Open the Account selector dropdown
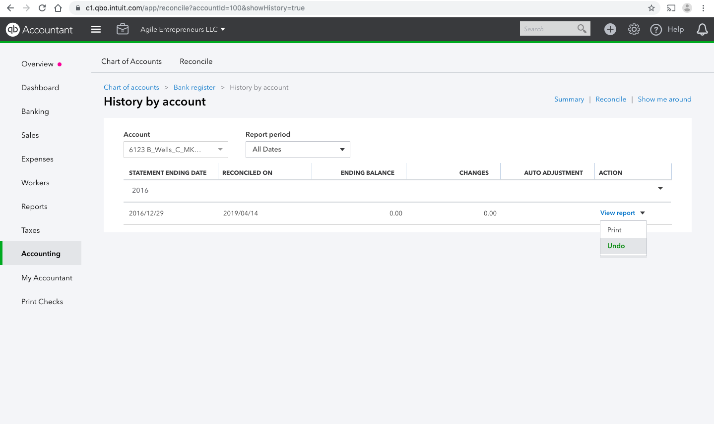This screenshot has width=714, height=424. (176, 150)
